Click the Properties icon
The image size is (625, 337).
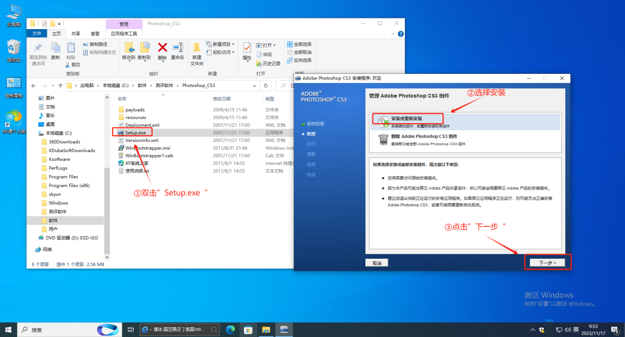pos(247,52)
